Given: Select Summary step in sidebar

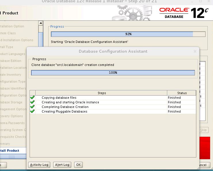Looking at the screenshot, I should click(5, 144).
